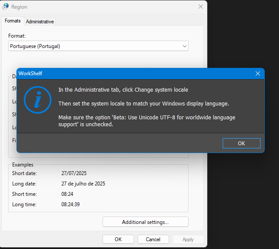Open Additional settings
The height and width of the screenshot is (249, 279).
click(145, 222)
